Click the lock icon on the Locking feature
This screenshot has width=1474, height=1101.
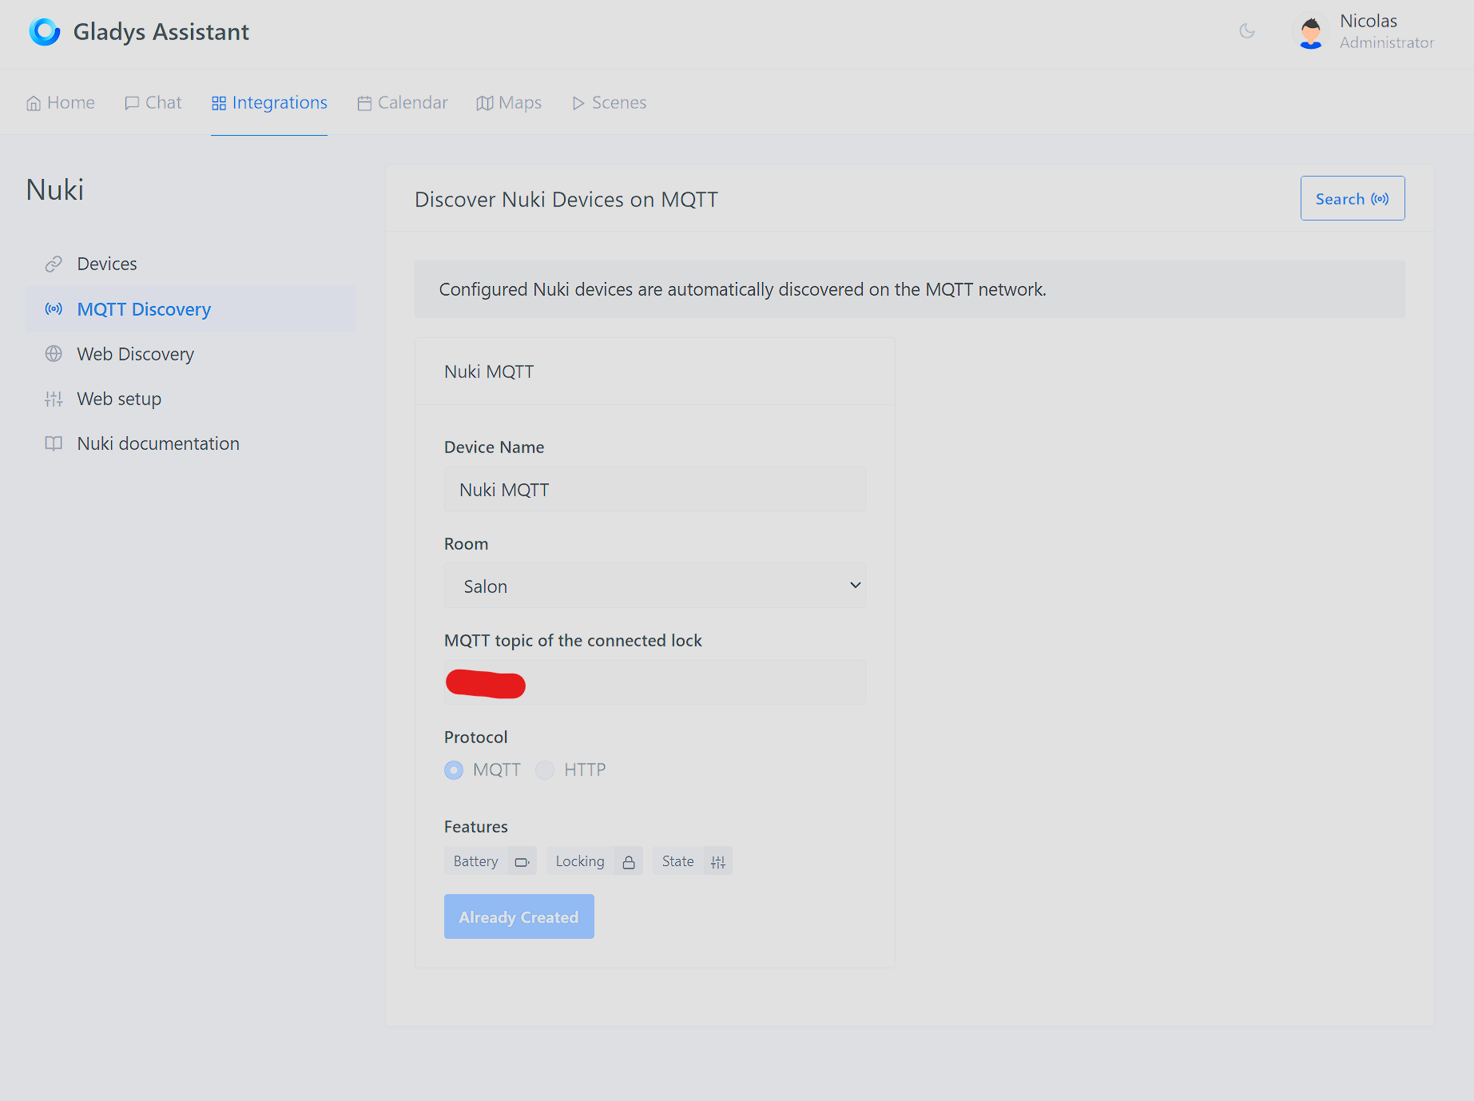(x=630, y=861)
